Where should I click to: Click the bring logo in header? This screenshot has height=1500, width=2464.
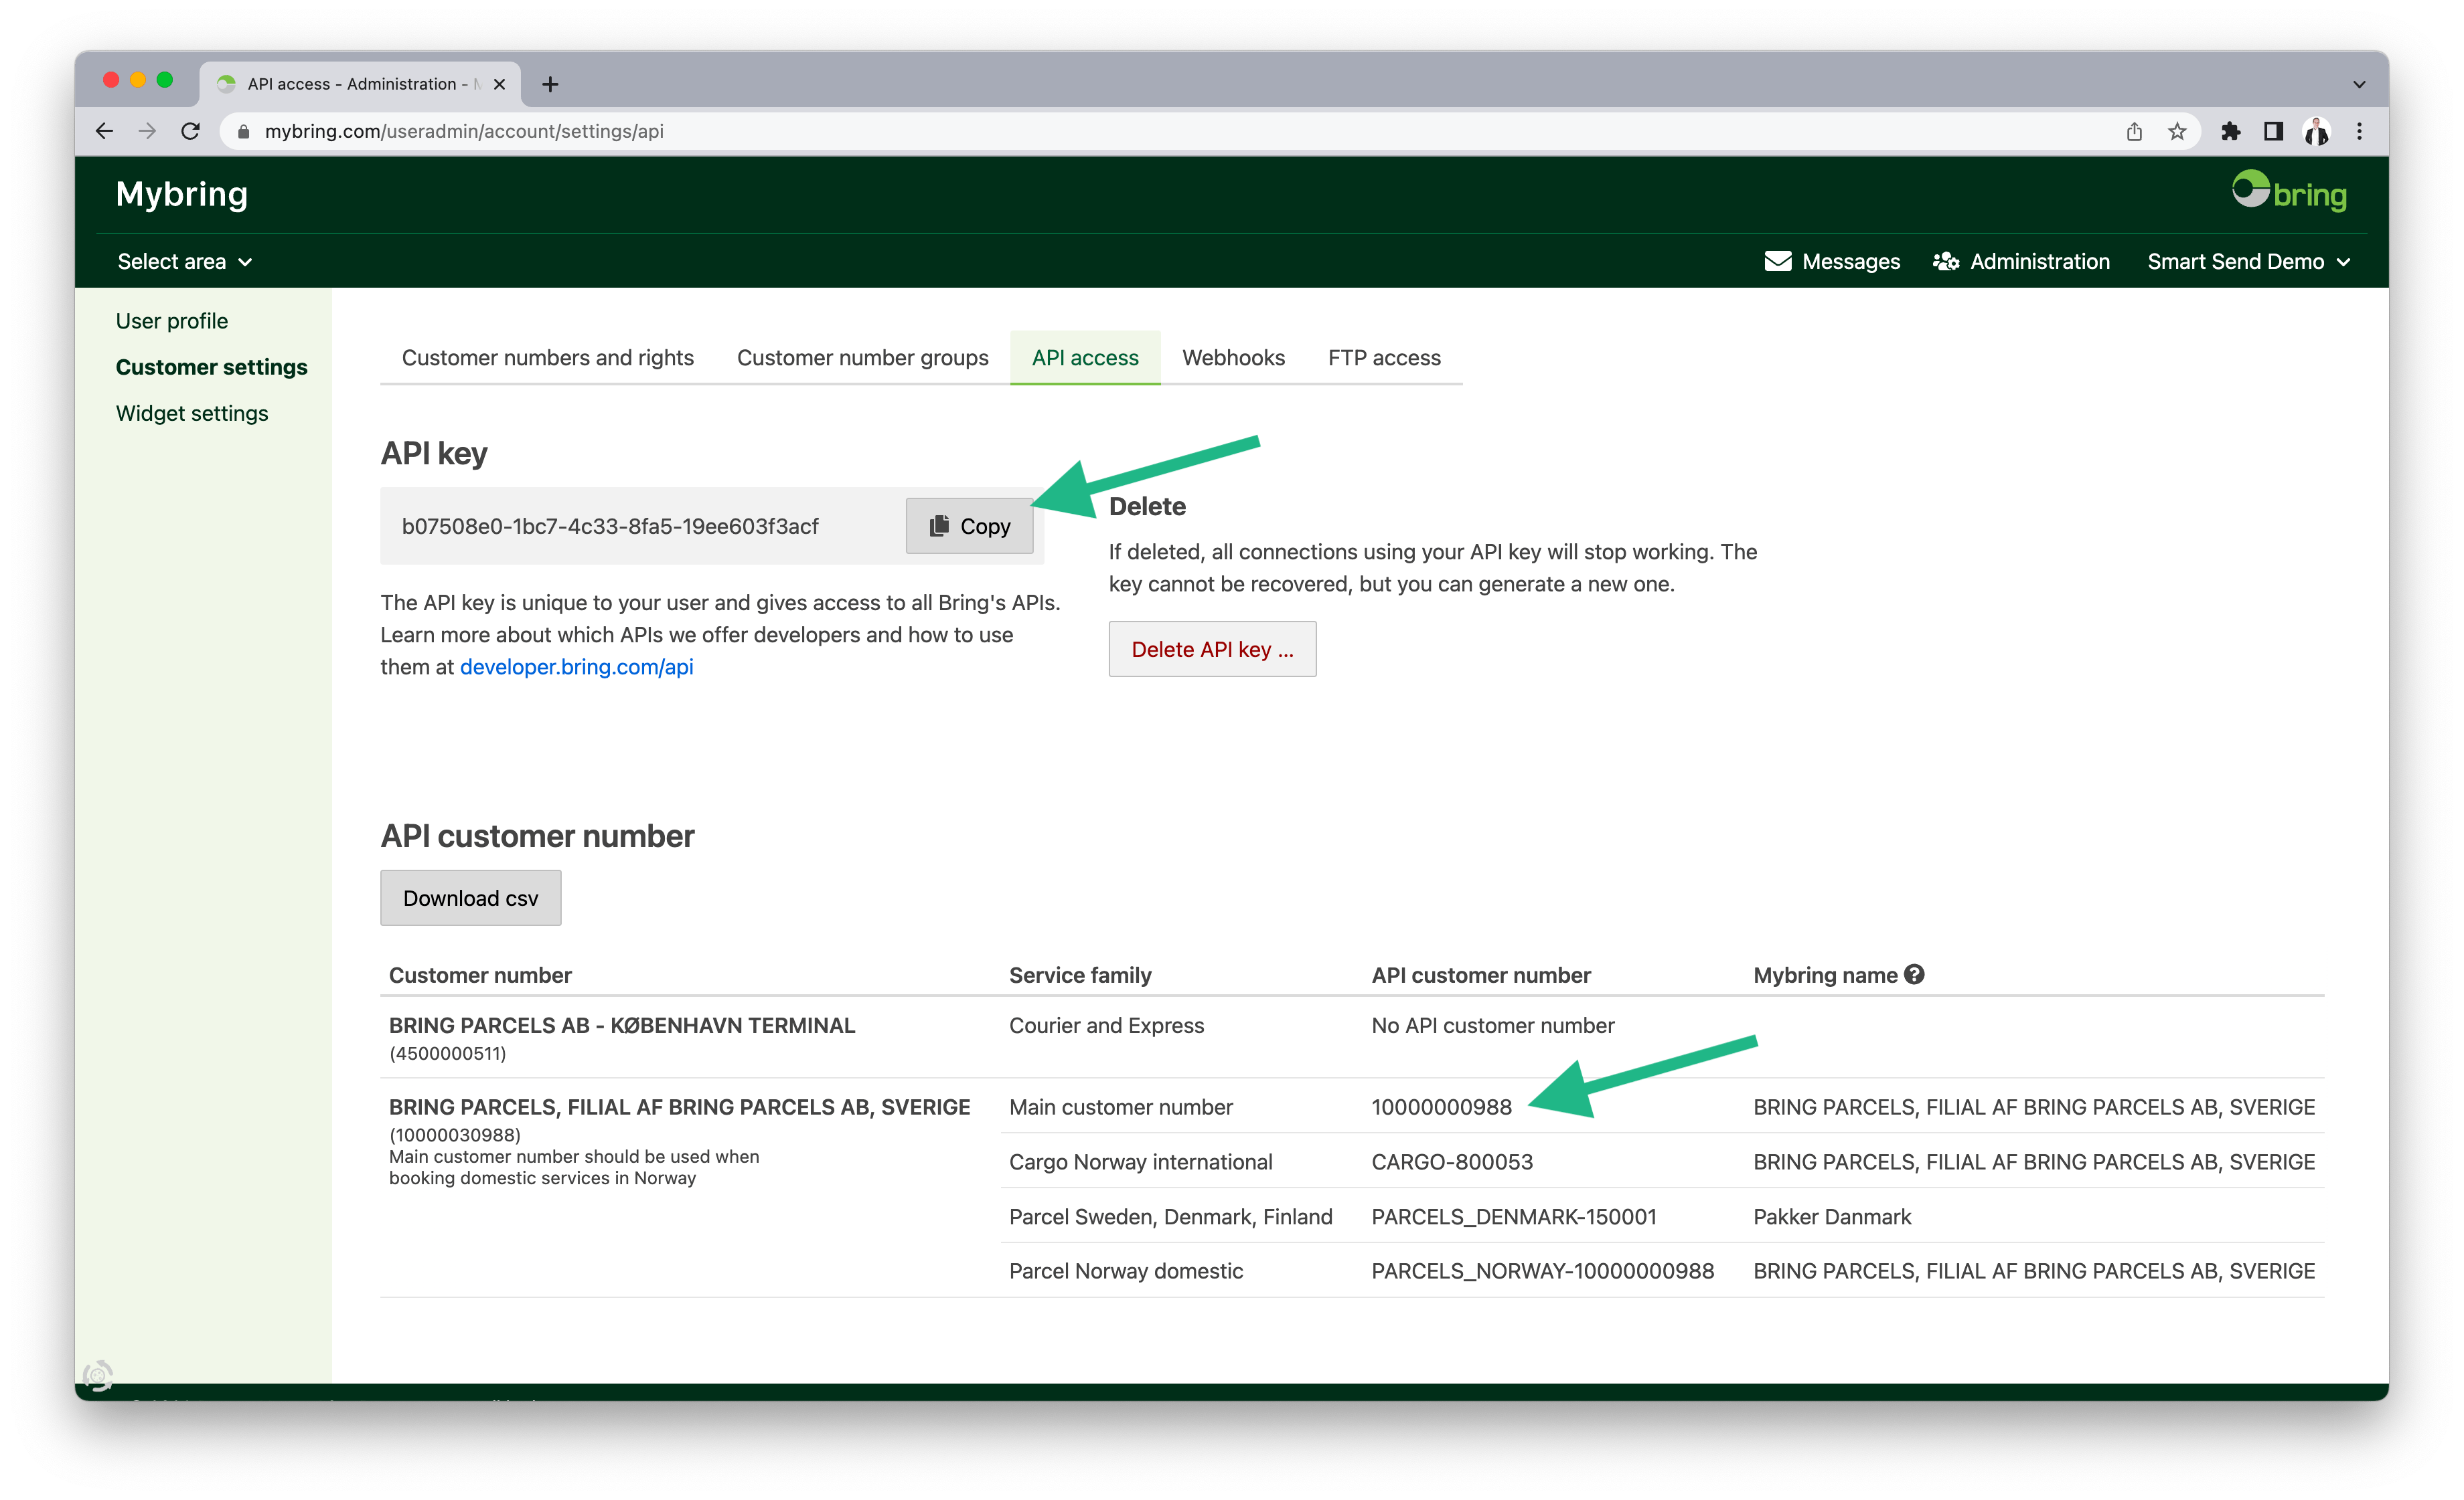pyautogui.click(x=2289, y=192)
